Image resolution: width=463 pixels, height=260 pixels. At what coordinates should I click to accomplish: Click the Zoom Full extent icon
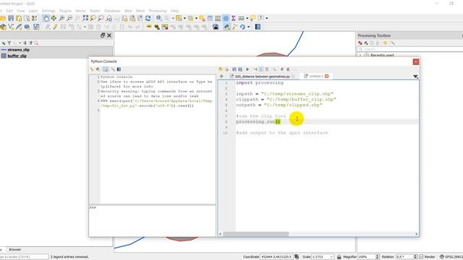[x=85, y=18]
